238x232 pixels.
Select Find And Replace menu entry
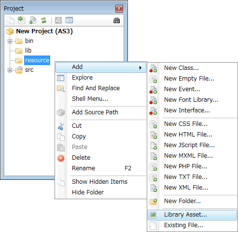[96, 88]
